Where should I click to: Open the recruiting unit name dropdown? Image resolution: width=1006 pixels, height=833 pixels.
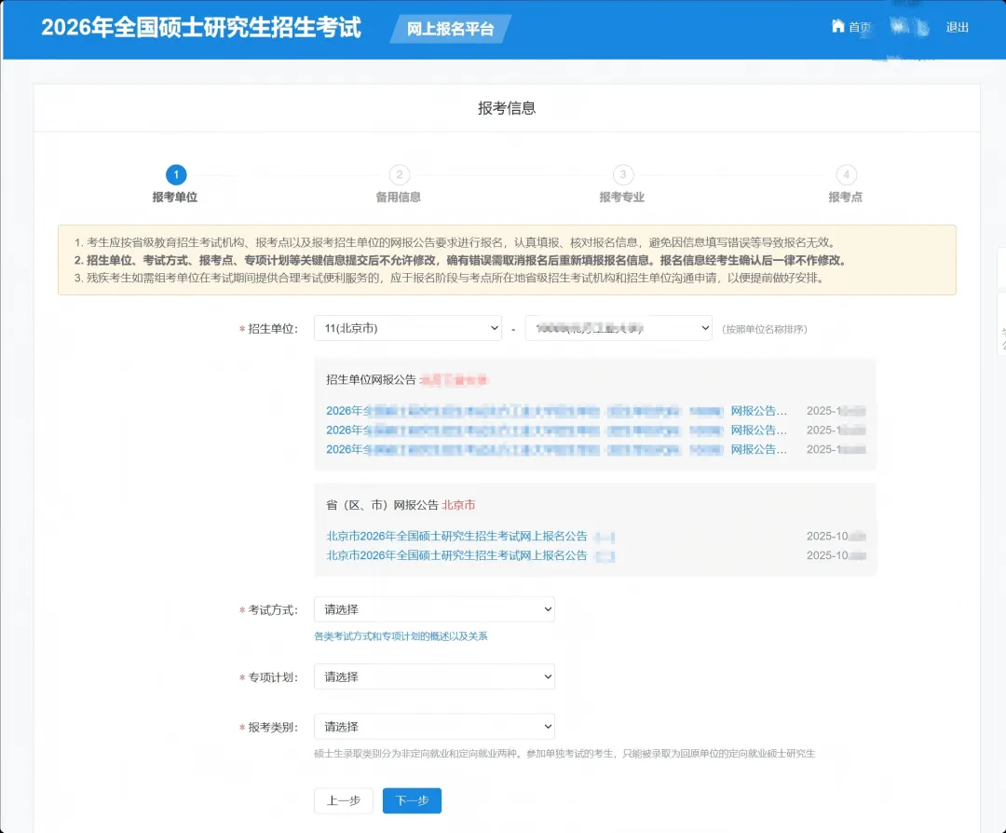[617, 328]
